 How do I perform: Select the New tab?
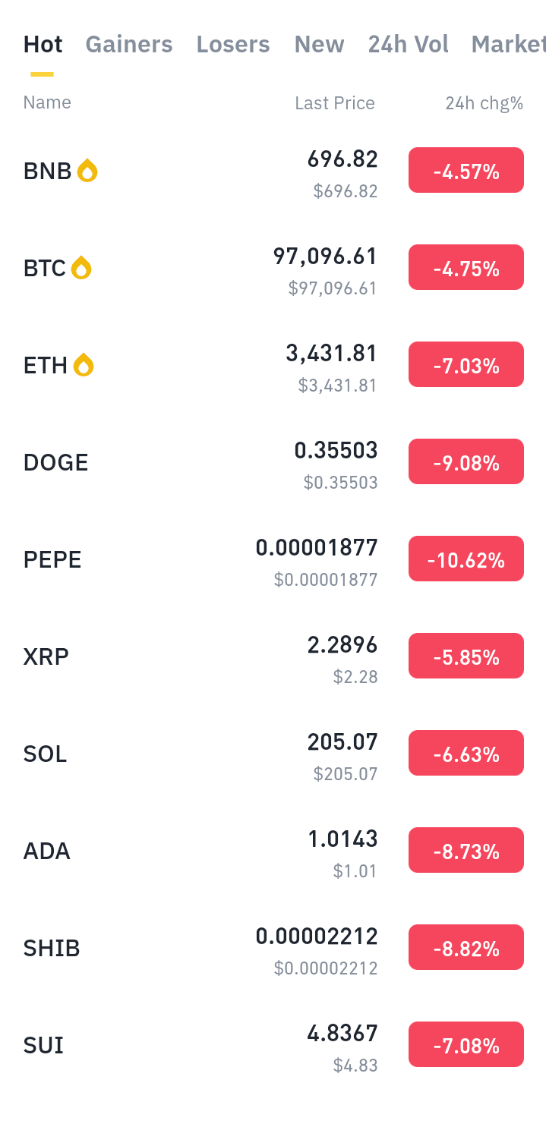pyautogui.click(x=319, y=45)
